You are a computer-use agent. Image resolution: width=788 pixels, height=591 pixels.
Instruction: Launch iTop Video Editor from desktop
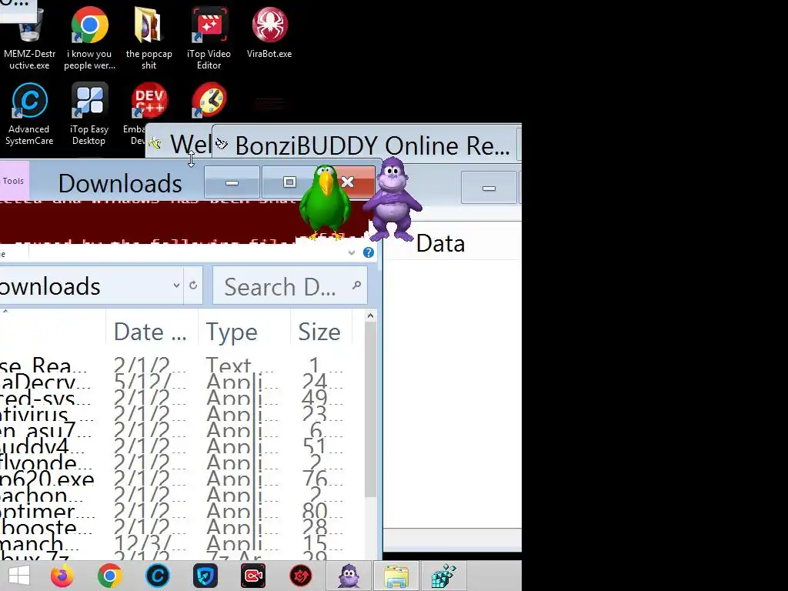(x=209, y=39)
